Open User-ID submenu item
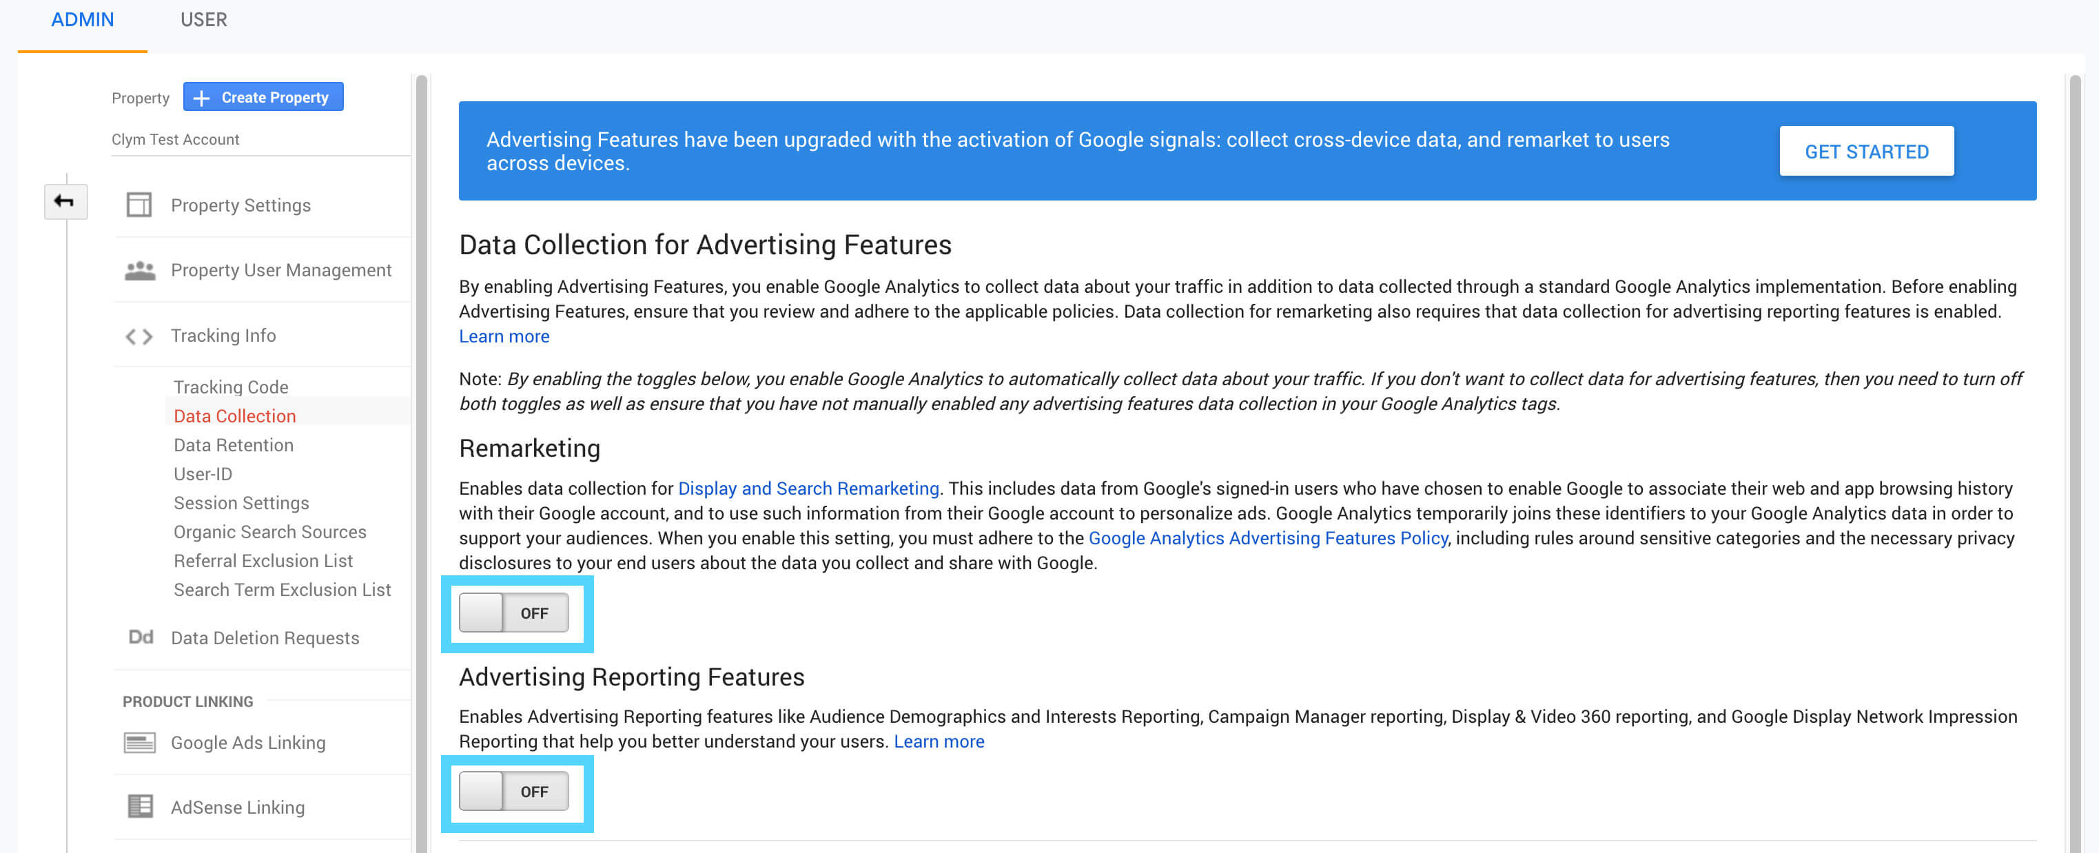 click(x=203, y=473)
